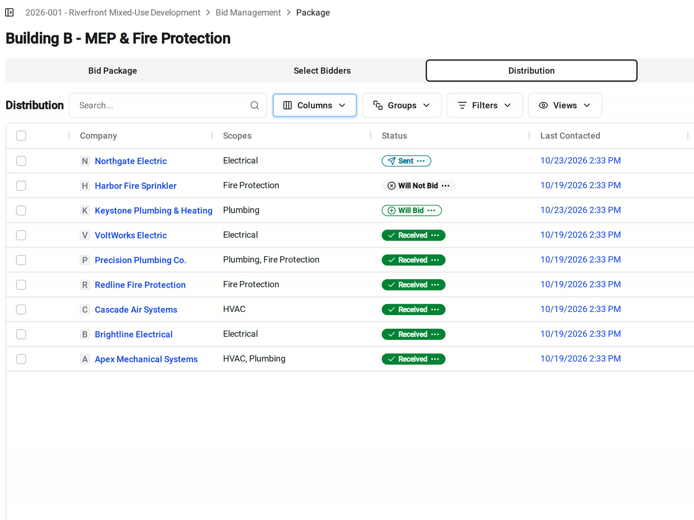Open the Groups dropdown
The height and width of the screenshot is (520, 694).
tap(402, 105)
